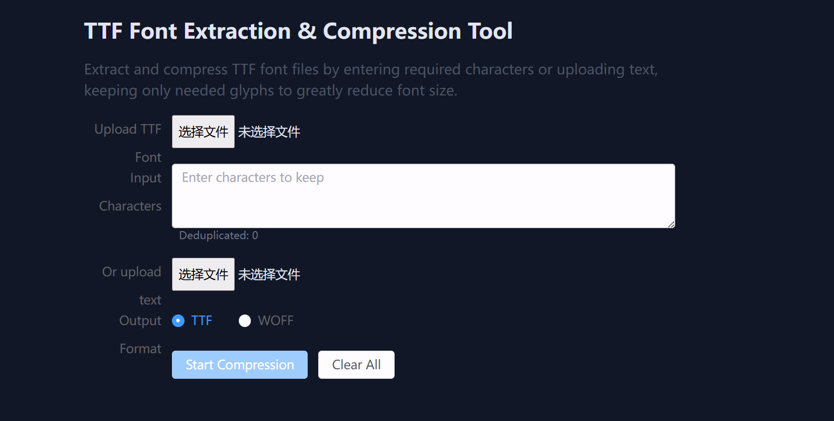Click the WOFF label text

point(275,321)
